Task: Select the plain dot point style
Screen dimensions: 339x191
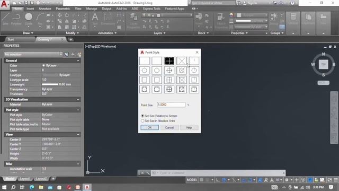Action: [x=144, y=61]
